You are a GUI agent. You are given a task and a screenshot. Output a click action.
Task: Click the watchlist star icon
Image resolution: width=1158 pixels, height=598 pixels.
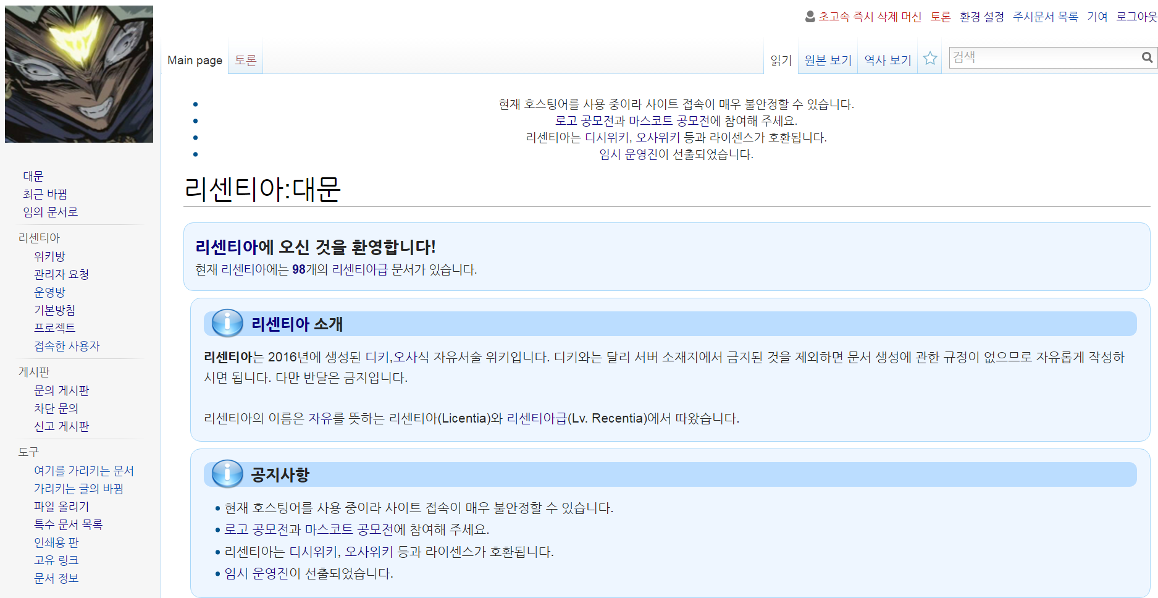pyautogui.click(x=930, y=59)
